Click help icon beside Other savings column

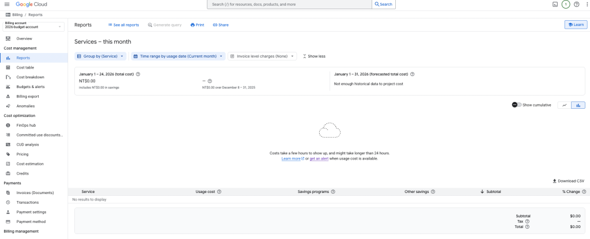[433, 192]
